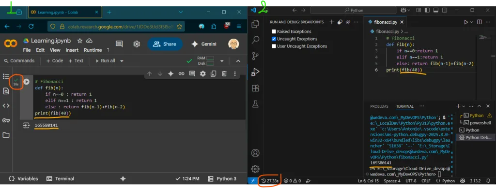The image size is (496, 188).
Task: Open Variables panel in Colab footer
Action: click(23, 178)
